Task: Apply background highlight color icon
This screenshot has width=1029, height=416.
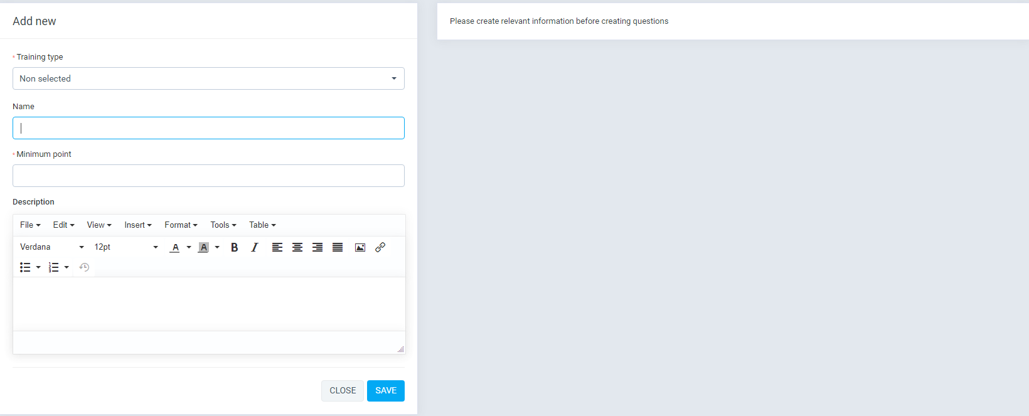Action: coord(203,247)
